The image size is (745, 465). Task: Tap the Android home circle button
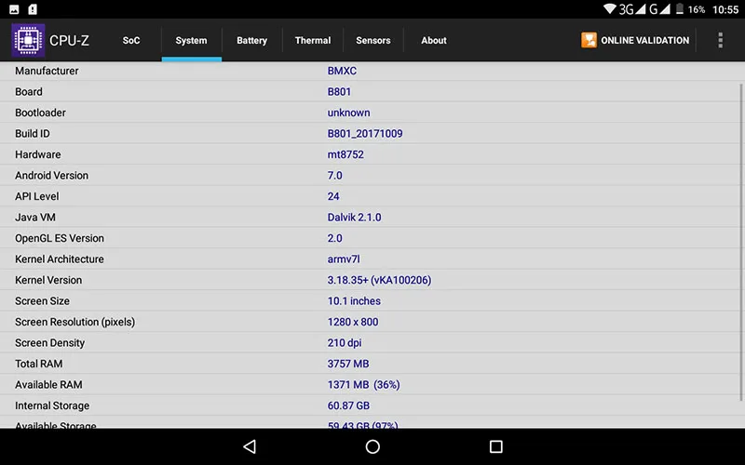tap(372, 446)
